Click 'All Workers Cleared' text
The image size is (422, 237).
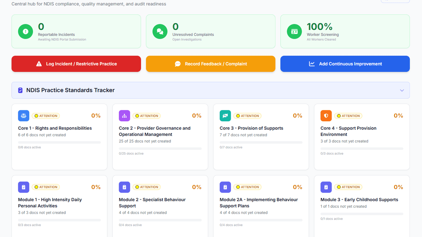click(x=321, y=39)
